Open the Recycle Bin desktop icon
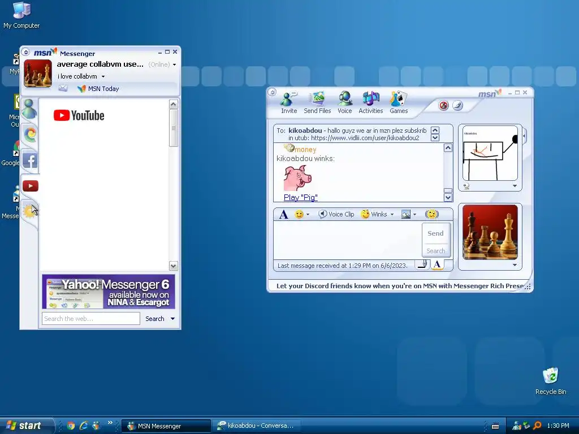The width and height of the screenshot is (579, 434). click(551, 381)
